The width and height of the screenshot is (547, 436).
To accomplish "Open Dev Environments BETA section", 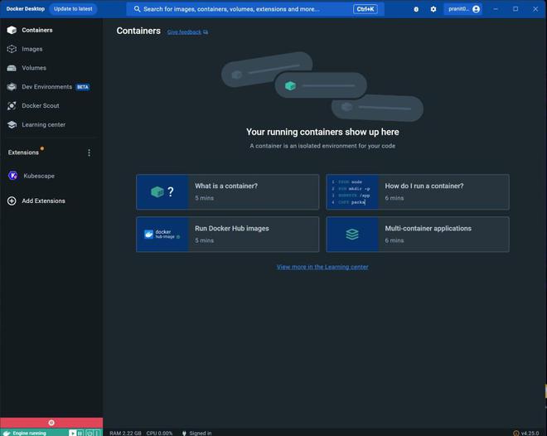I will (x=51, y=87).
